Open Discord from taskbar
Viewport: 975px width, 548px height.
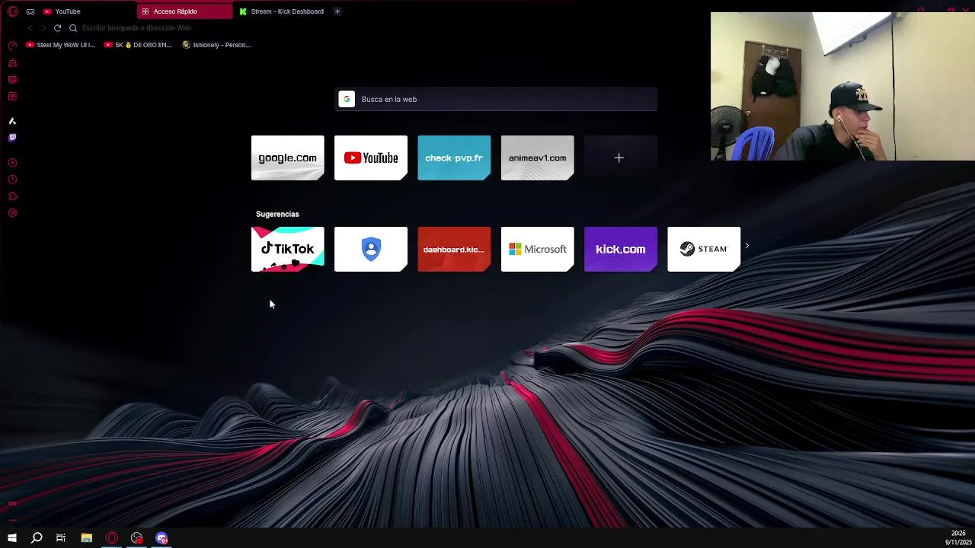tap(161, 538)
